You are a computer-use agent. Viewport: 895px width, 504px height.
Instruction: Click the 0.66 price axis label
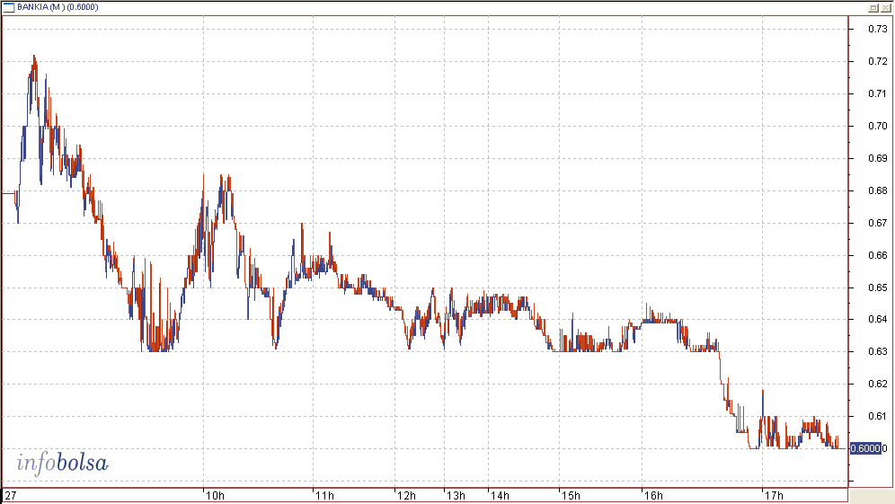click(877, 255)
